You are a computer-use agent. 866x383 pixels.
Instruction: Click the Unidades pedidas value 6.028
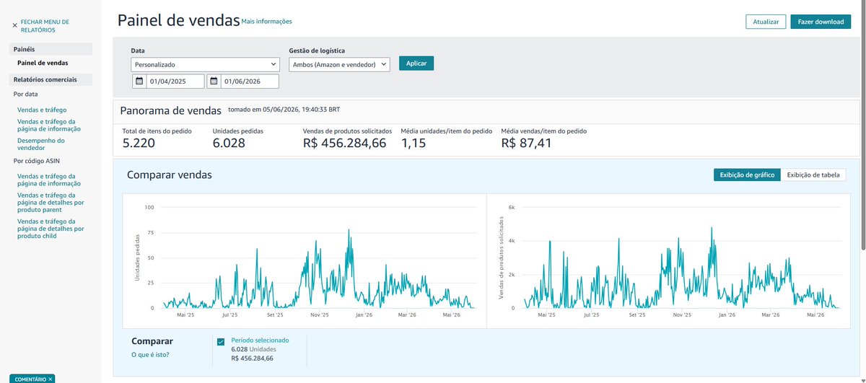point(229,143)
